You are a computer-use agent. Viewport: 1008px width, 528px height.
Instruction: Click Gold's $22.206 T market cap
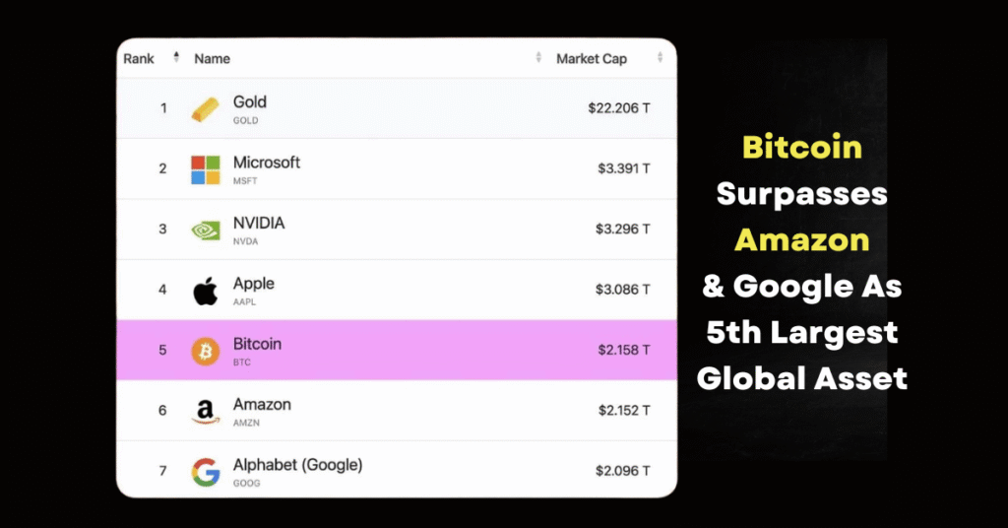[619, 108]
